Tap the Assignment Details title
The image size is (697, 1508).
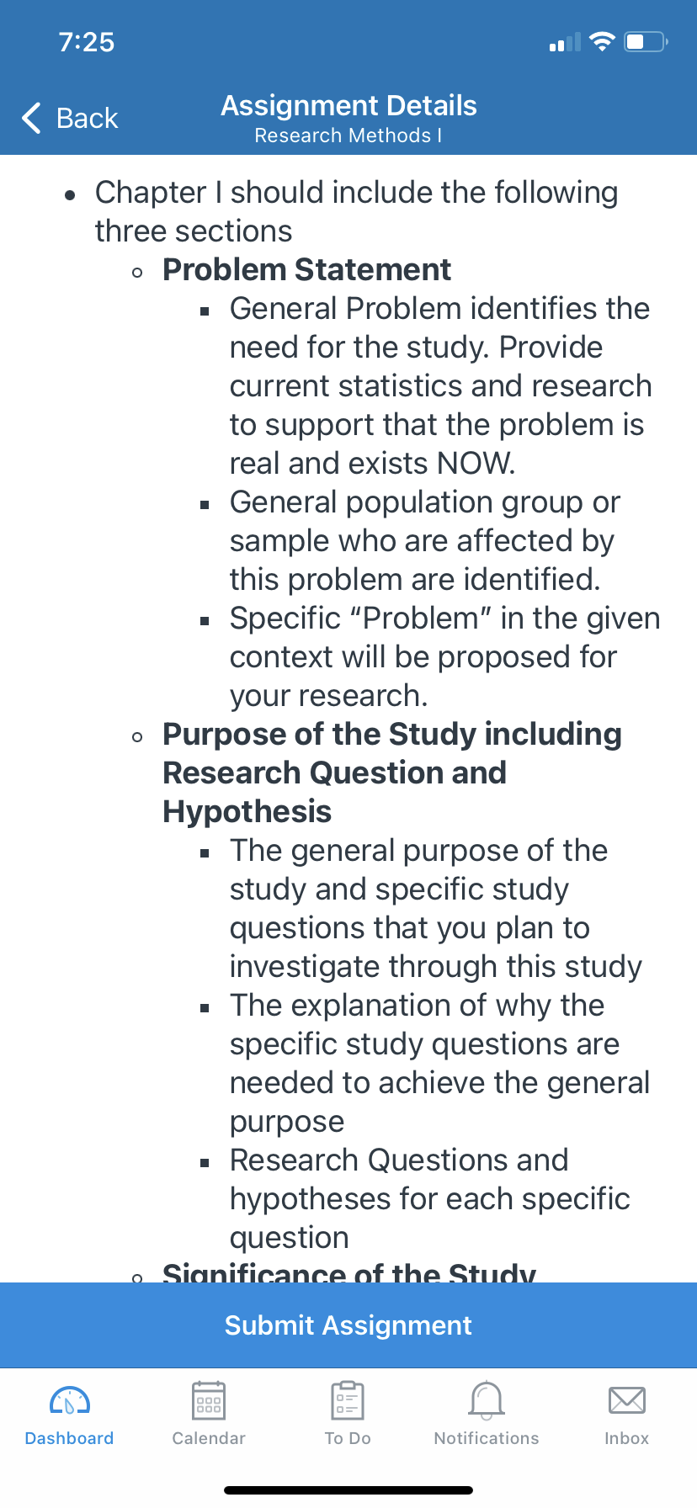click(x=348, y=106)
